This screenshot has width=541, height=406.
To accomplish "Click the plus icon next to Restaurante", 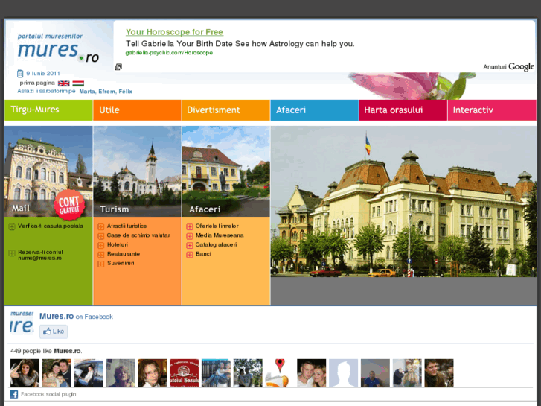I will click(100, 255).
